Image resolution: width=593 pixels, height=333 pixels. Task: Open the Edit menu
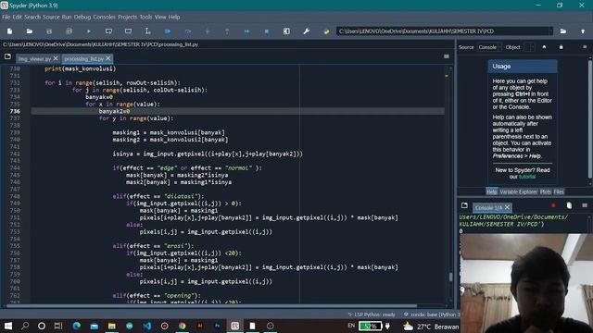point(17,17)
